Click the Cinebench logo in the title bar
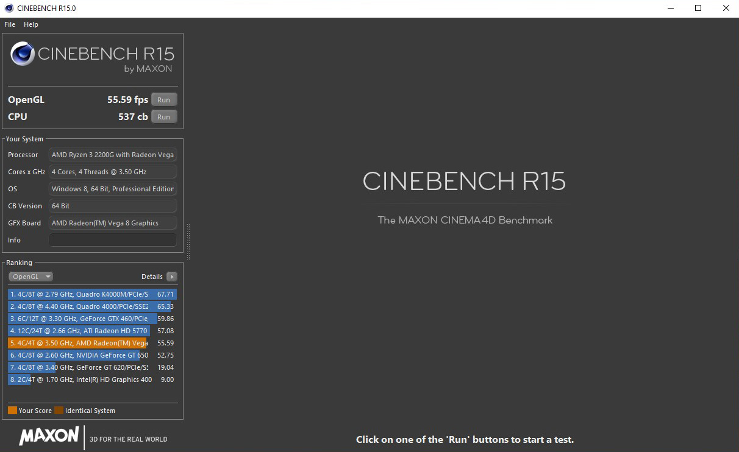This screenshot has width=739, height=452. [x=7, y=8]
